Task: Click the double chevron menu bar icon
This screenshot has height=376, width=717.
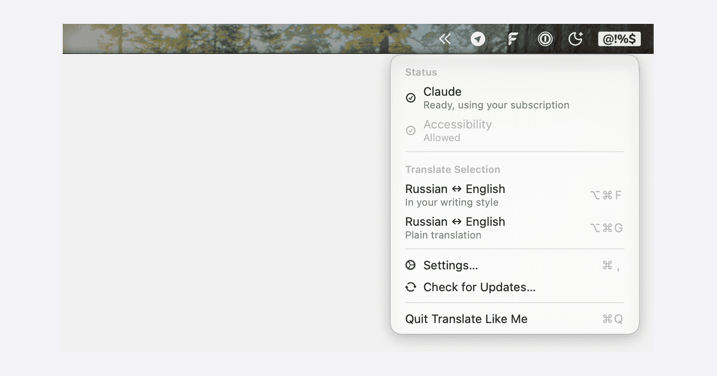Action: coord(445,39)
